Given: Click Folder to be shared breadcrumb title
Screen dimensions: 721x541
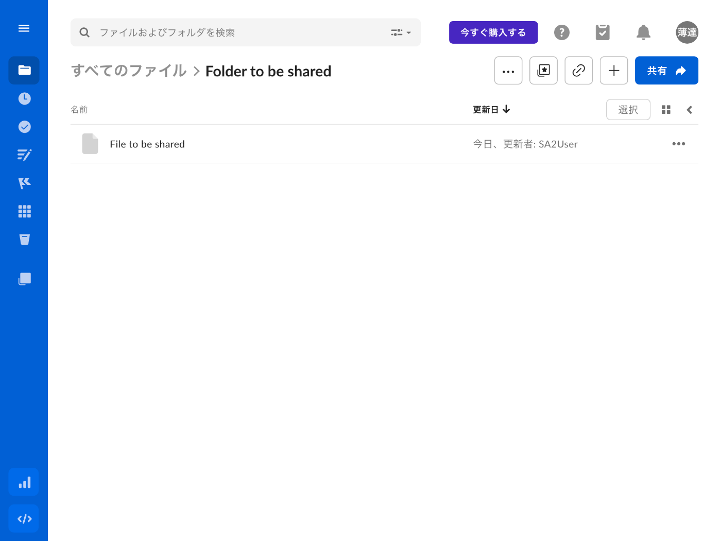Looking at the screenshot, I should point(268,71).
